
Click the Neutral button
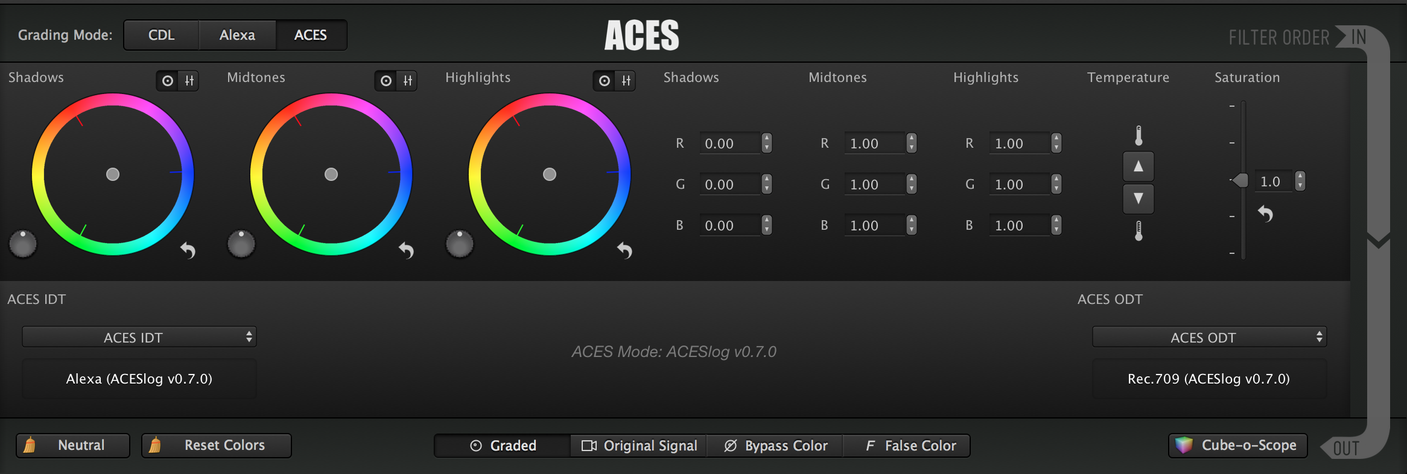[73, 446]
